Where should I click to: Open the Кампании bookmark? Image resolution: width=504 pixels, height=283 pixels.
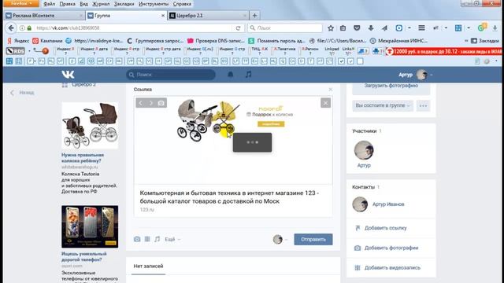click(47, 41)
